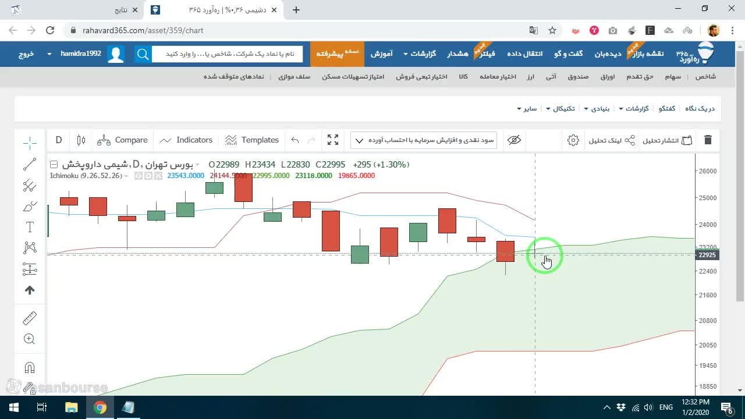Select the pattern drawing tool
Screen dimensions: 745x419
(30, 248)
